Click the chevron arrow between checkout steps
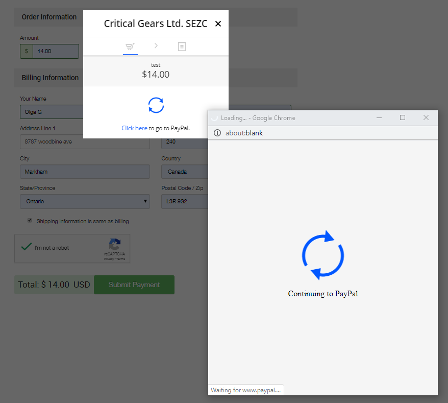This screenshot has width=448, height=403. 156,46
